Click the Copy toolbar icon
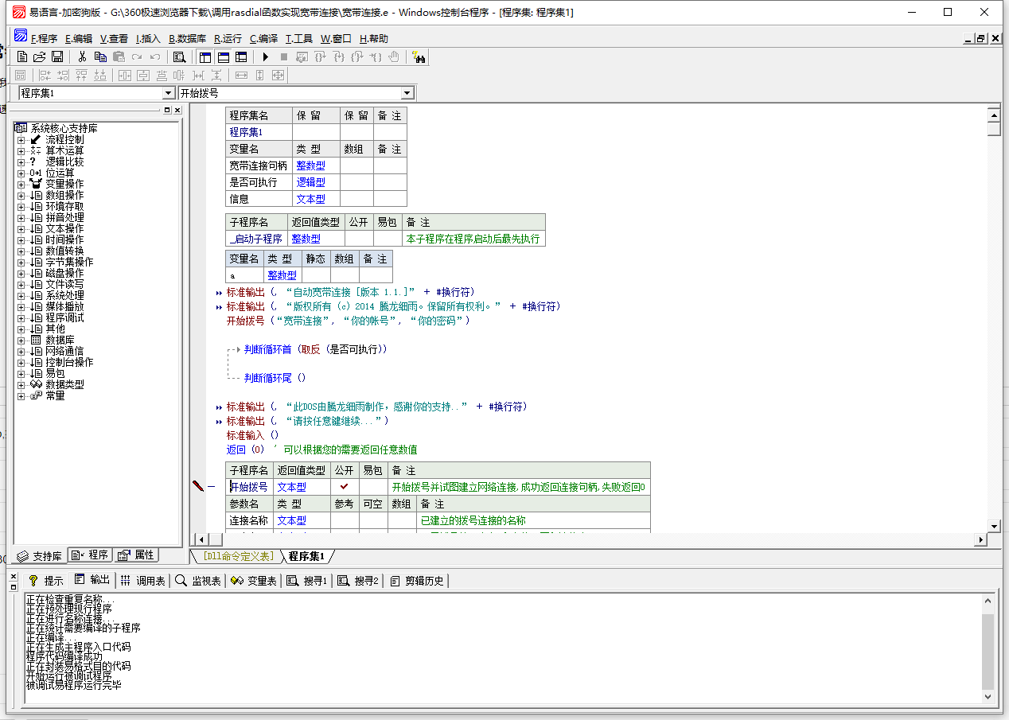The image size is (1009, 720). 100,56
